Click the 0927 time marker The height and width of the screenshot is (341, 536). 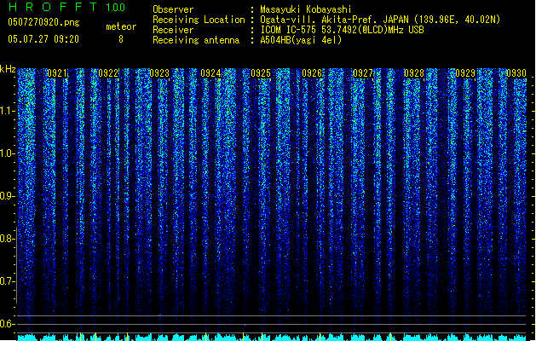coord(363,73)
